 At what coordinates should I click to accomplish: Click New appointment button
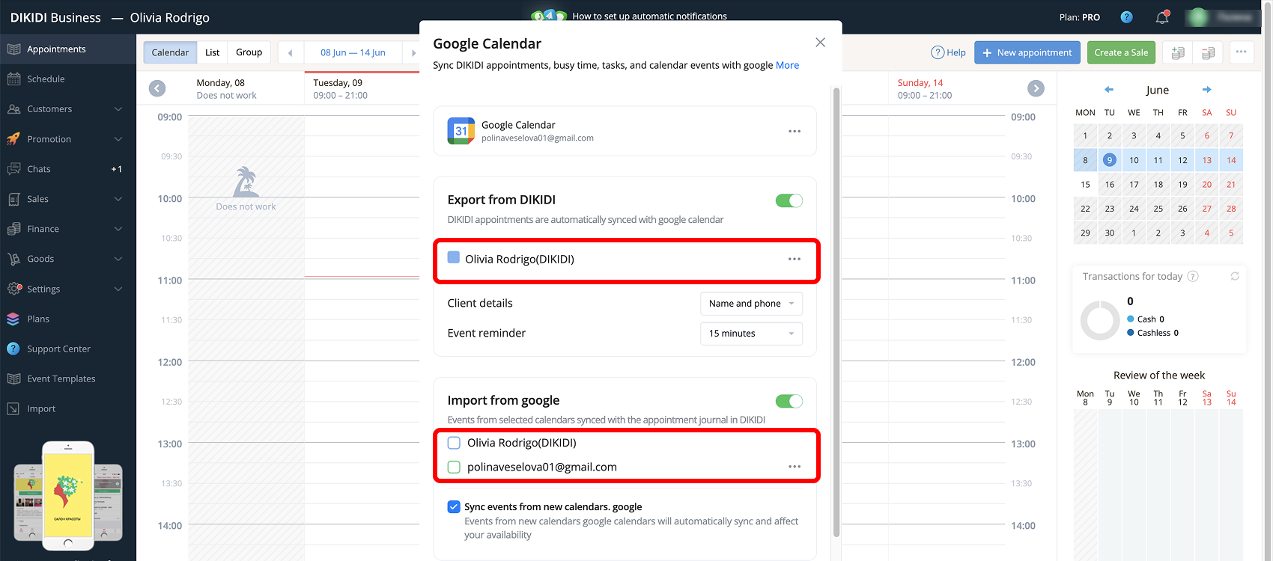[x=1027, y=52]
